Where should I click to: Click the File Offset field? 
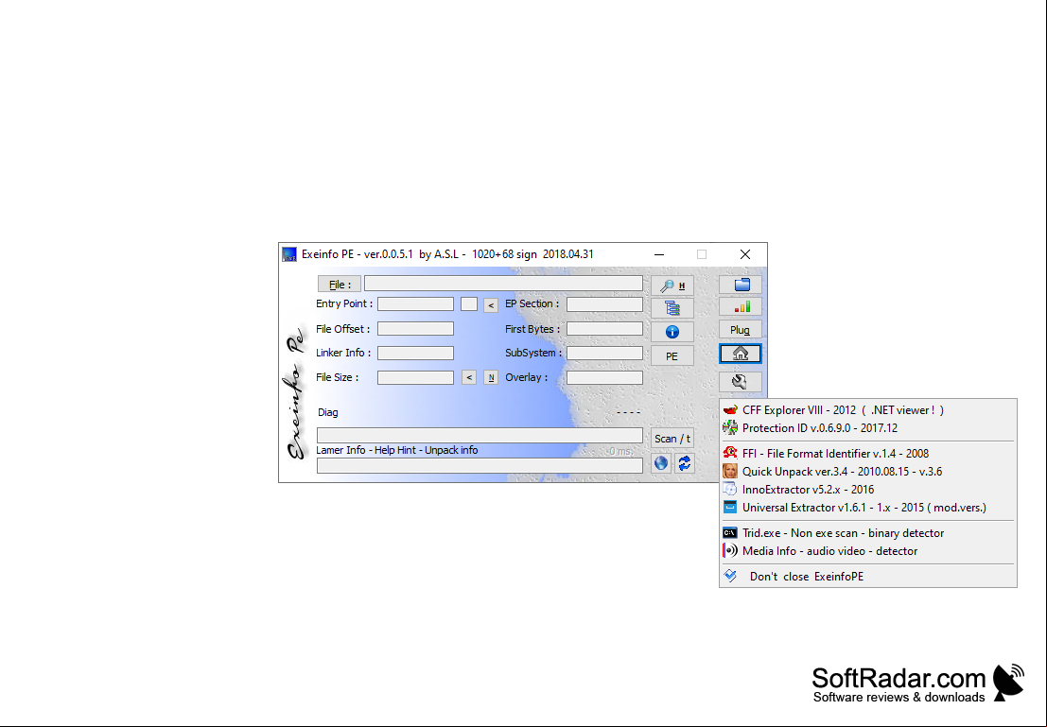pos(415,328)
